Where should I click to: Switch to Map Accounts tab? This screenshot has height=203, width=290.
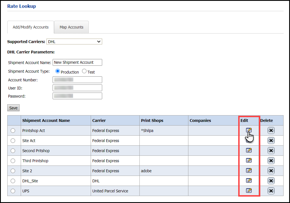71,27
